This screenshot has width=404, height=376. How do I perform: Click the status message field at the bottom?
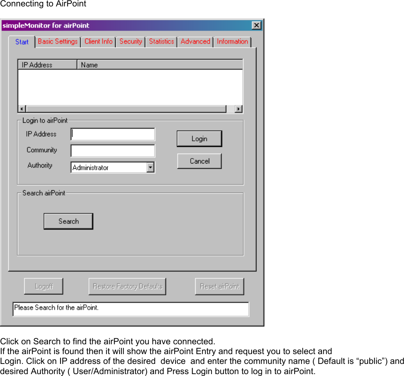tap(131, 309)
